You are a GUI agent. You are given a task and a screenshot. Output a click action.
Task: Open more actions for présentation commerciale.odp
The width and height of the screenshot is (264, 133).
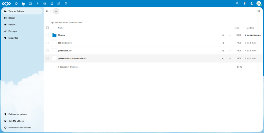230,59
